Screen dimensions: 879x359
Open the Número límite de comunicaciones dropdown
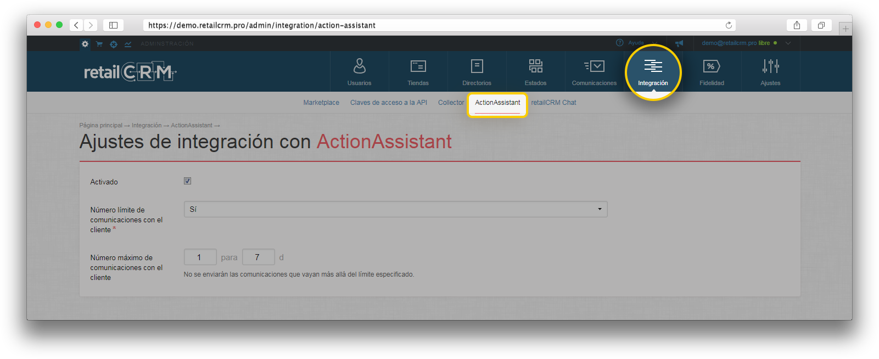click(395, 209)
